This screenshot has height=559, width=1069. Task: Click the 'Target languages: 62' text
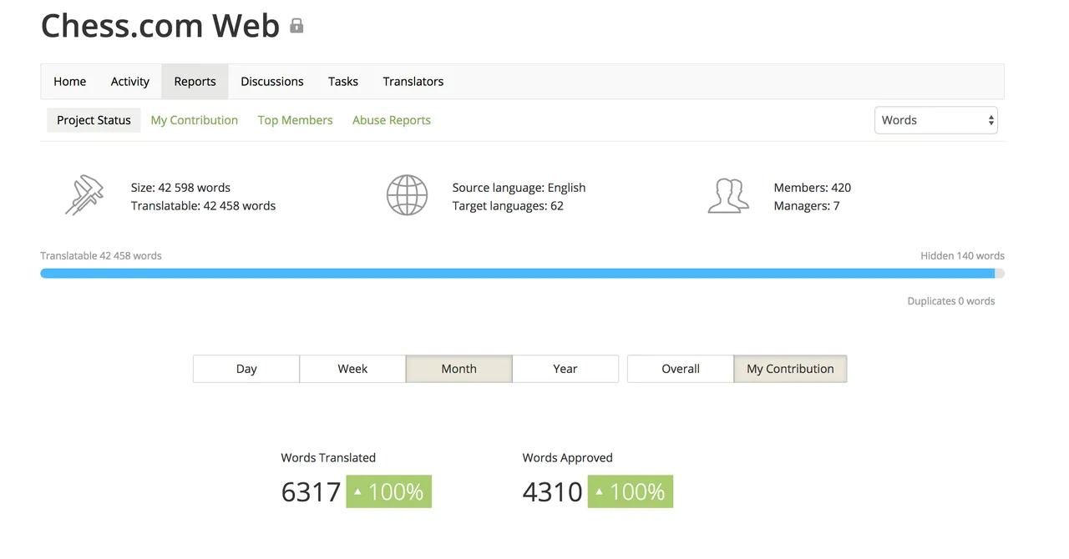(x=508, y=206)
